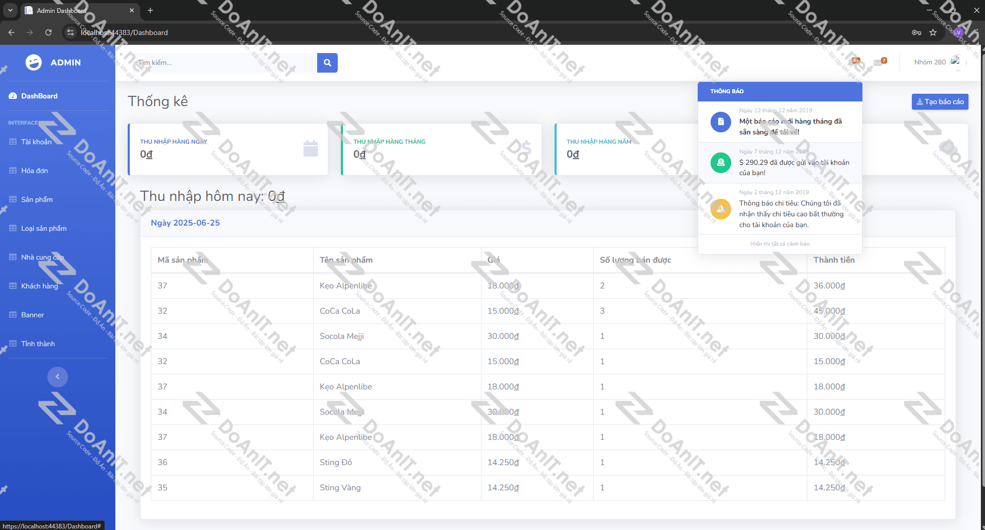Click the Thu nhập hàng ngày card

228,149
